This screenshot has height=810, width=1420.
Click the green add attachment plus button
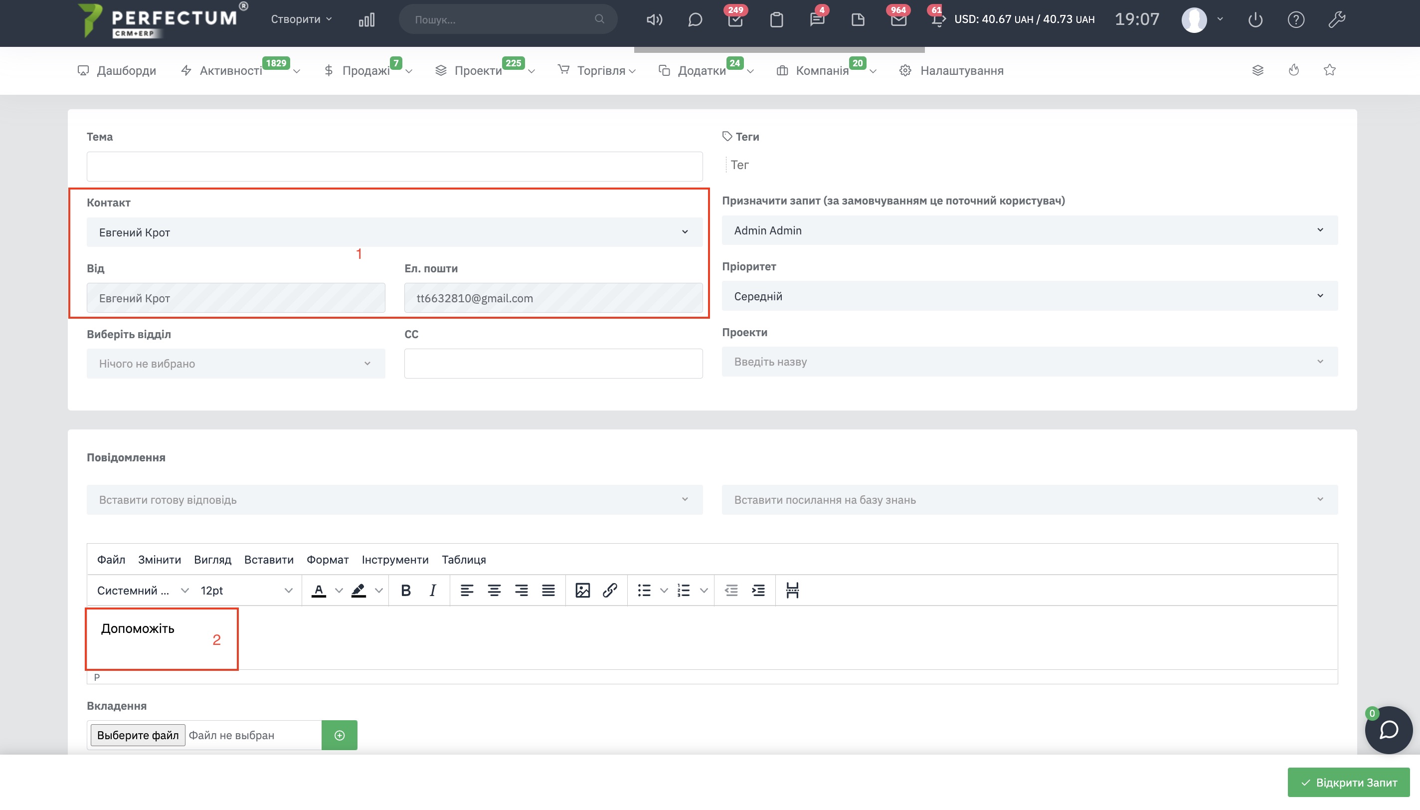(339, 735)
